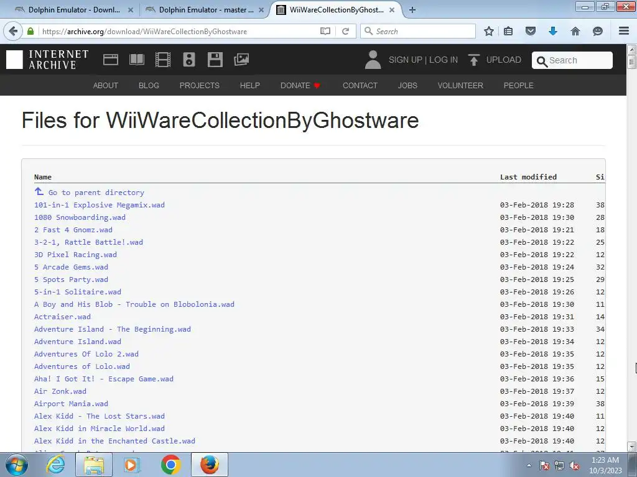Download 1080 Snowboarding.wad

coord(80,217)
